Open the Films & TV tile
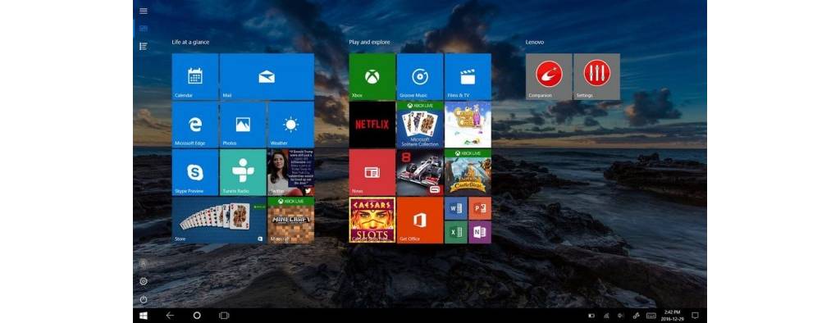The width and height of the screenshot is (840, 323). pyautogui.click(x=468, y=76)
